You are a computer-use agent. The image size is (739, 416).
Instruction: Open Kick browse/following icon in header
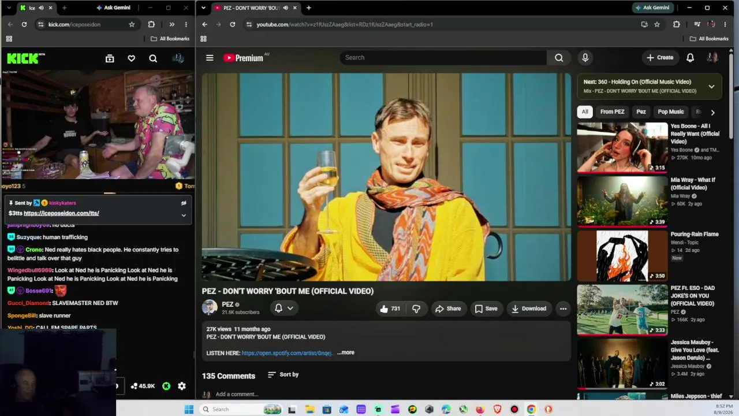click(x=110, y=58)
